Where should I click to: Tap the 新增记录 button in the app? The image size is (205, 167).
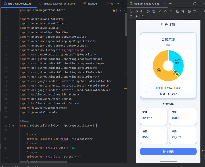(x=168, y=152)
